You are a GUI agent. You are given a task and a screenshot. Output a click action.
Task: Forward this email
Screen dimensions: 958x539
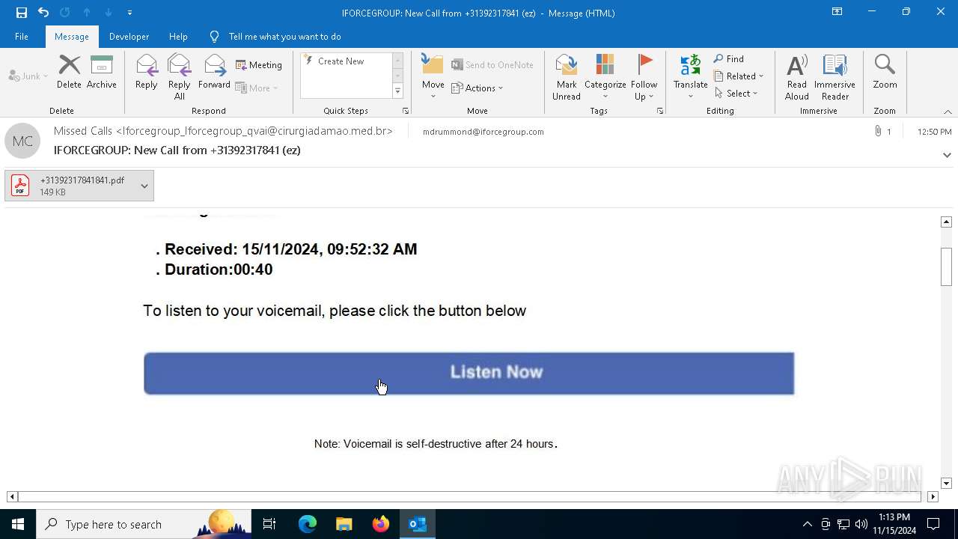click(214, 72)
